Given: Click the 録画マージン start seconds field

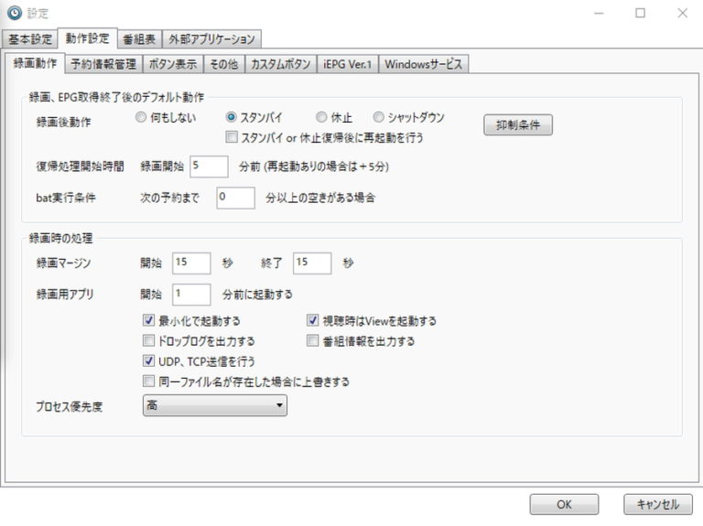Looking at the screenshot, I should pyautogui.click(x=191, y=263).
